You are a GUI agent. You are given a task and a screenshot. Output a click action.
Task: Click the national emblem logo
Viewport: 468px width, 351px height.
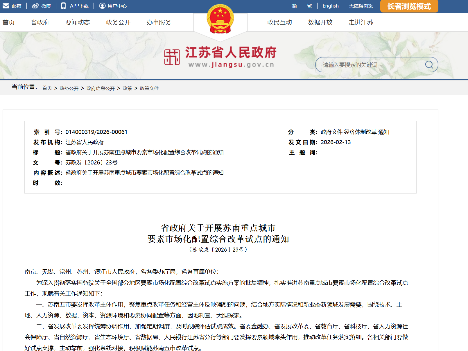point(220,19)
